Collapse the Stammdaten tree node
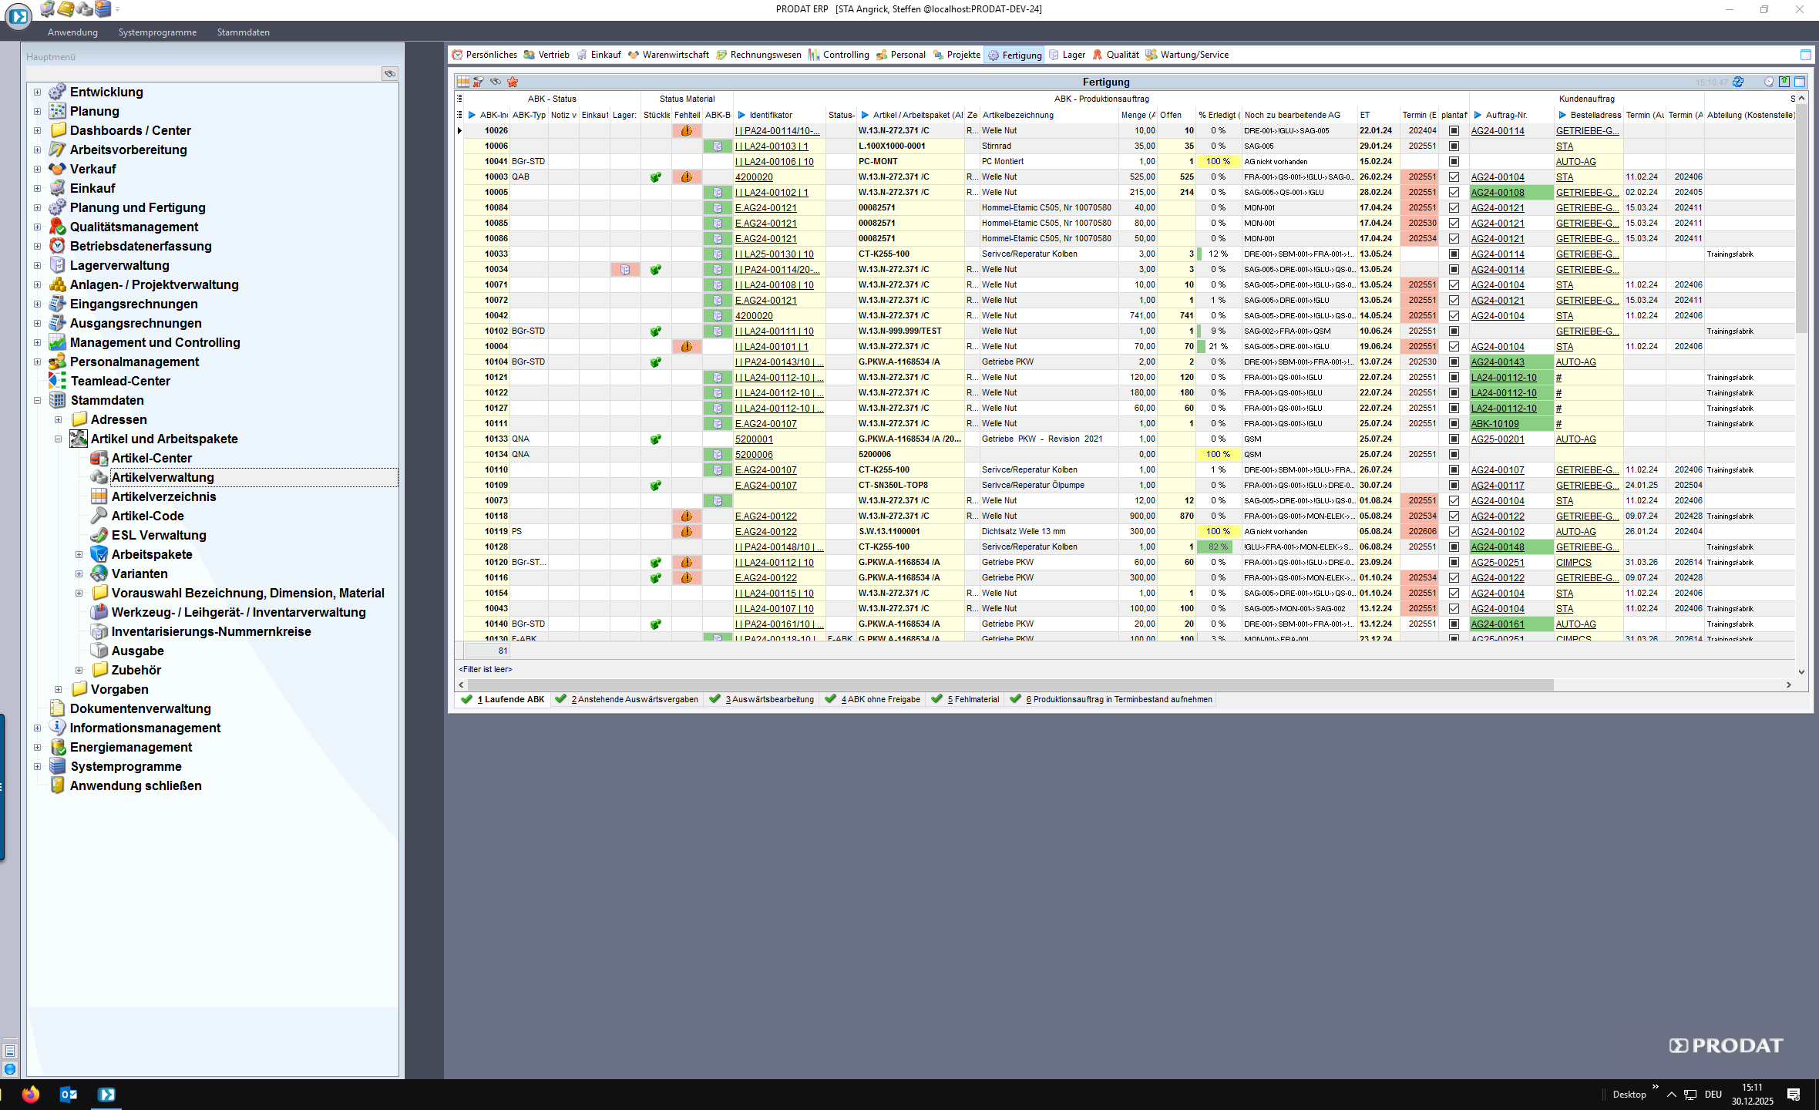Viewport: 1819px width, 1110px height. point(37,401)
